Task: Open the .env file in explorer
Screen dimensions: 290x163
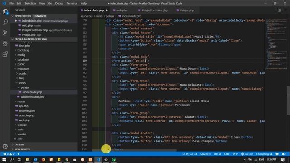Action: click(x=20, y=139)
